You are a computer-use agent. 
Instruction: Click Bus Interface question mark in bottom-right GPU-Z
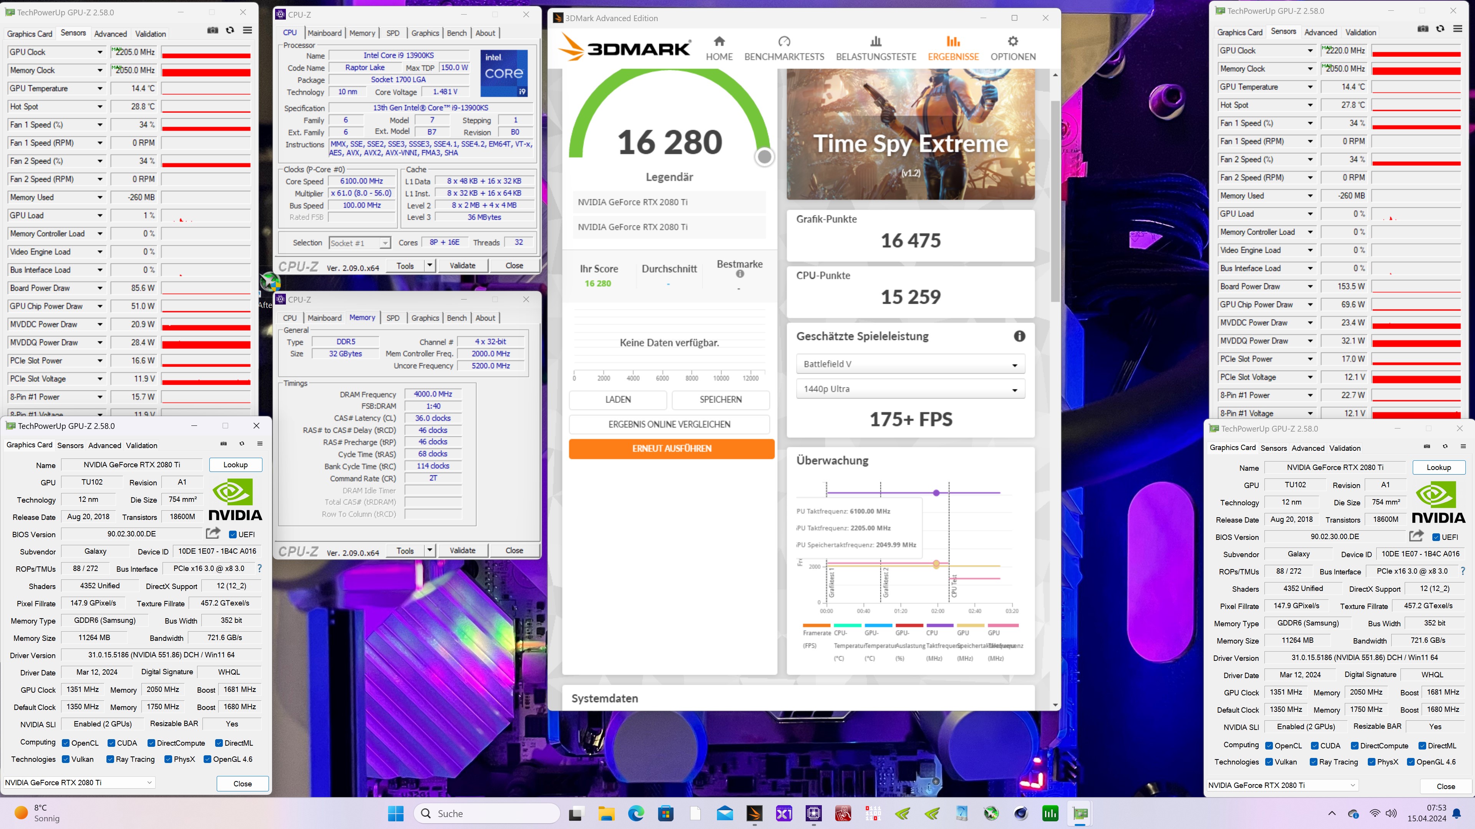[x=1463, y=571]
